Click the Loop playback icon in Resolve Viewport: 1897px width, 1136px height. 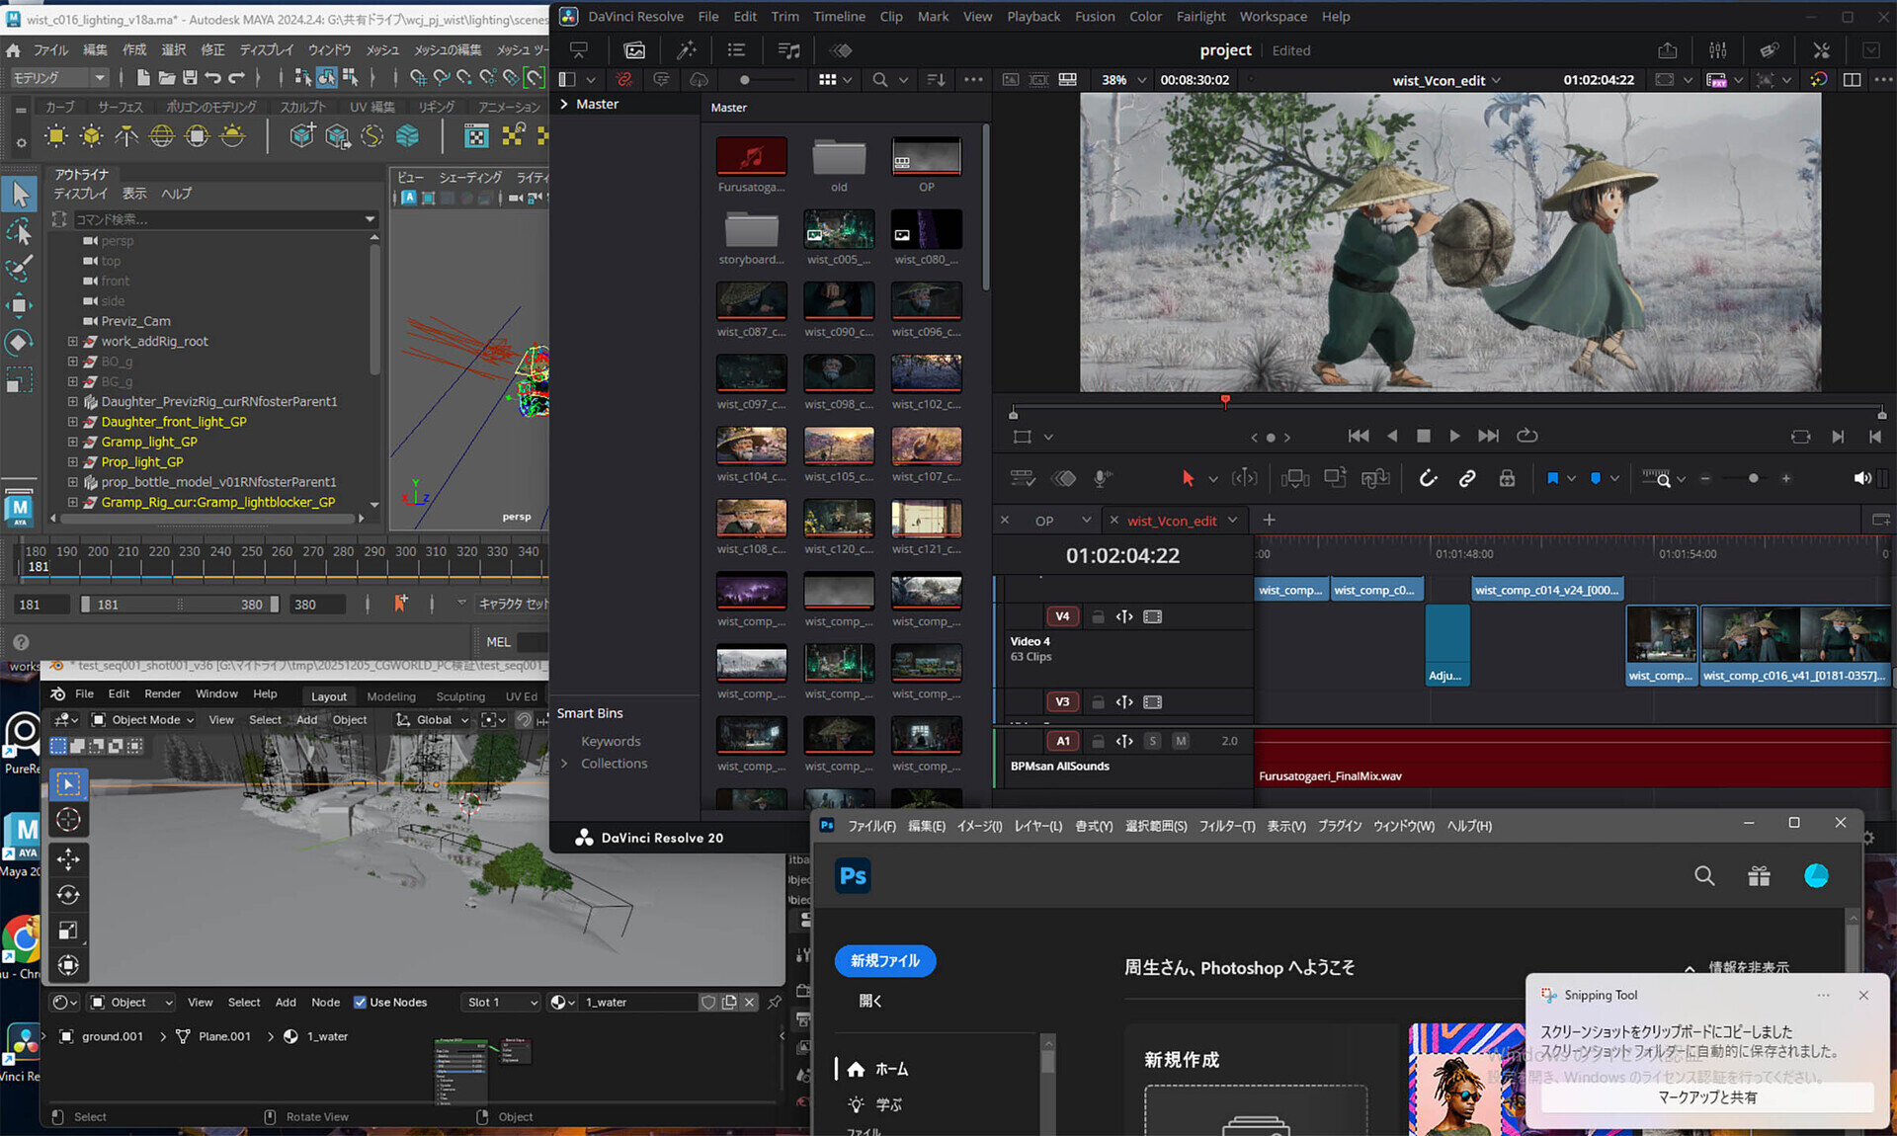pos(1527,436)
